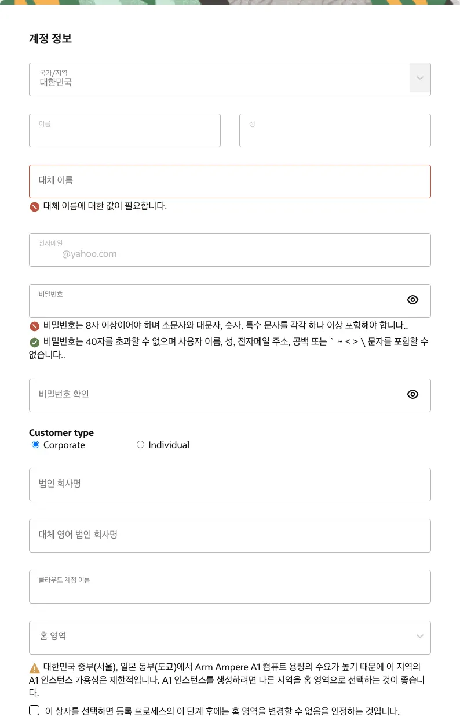Select the Corporate customer type
Image resolution: width=460 pixels, height=716 pixels.
point(36,445)
